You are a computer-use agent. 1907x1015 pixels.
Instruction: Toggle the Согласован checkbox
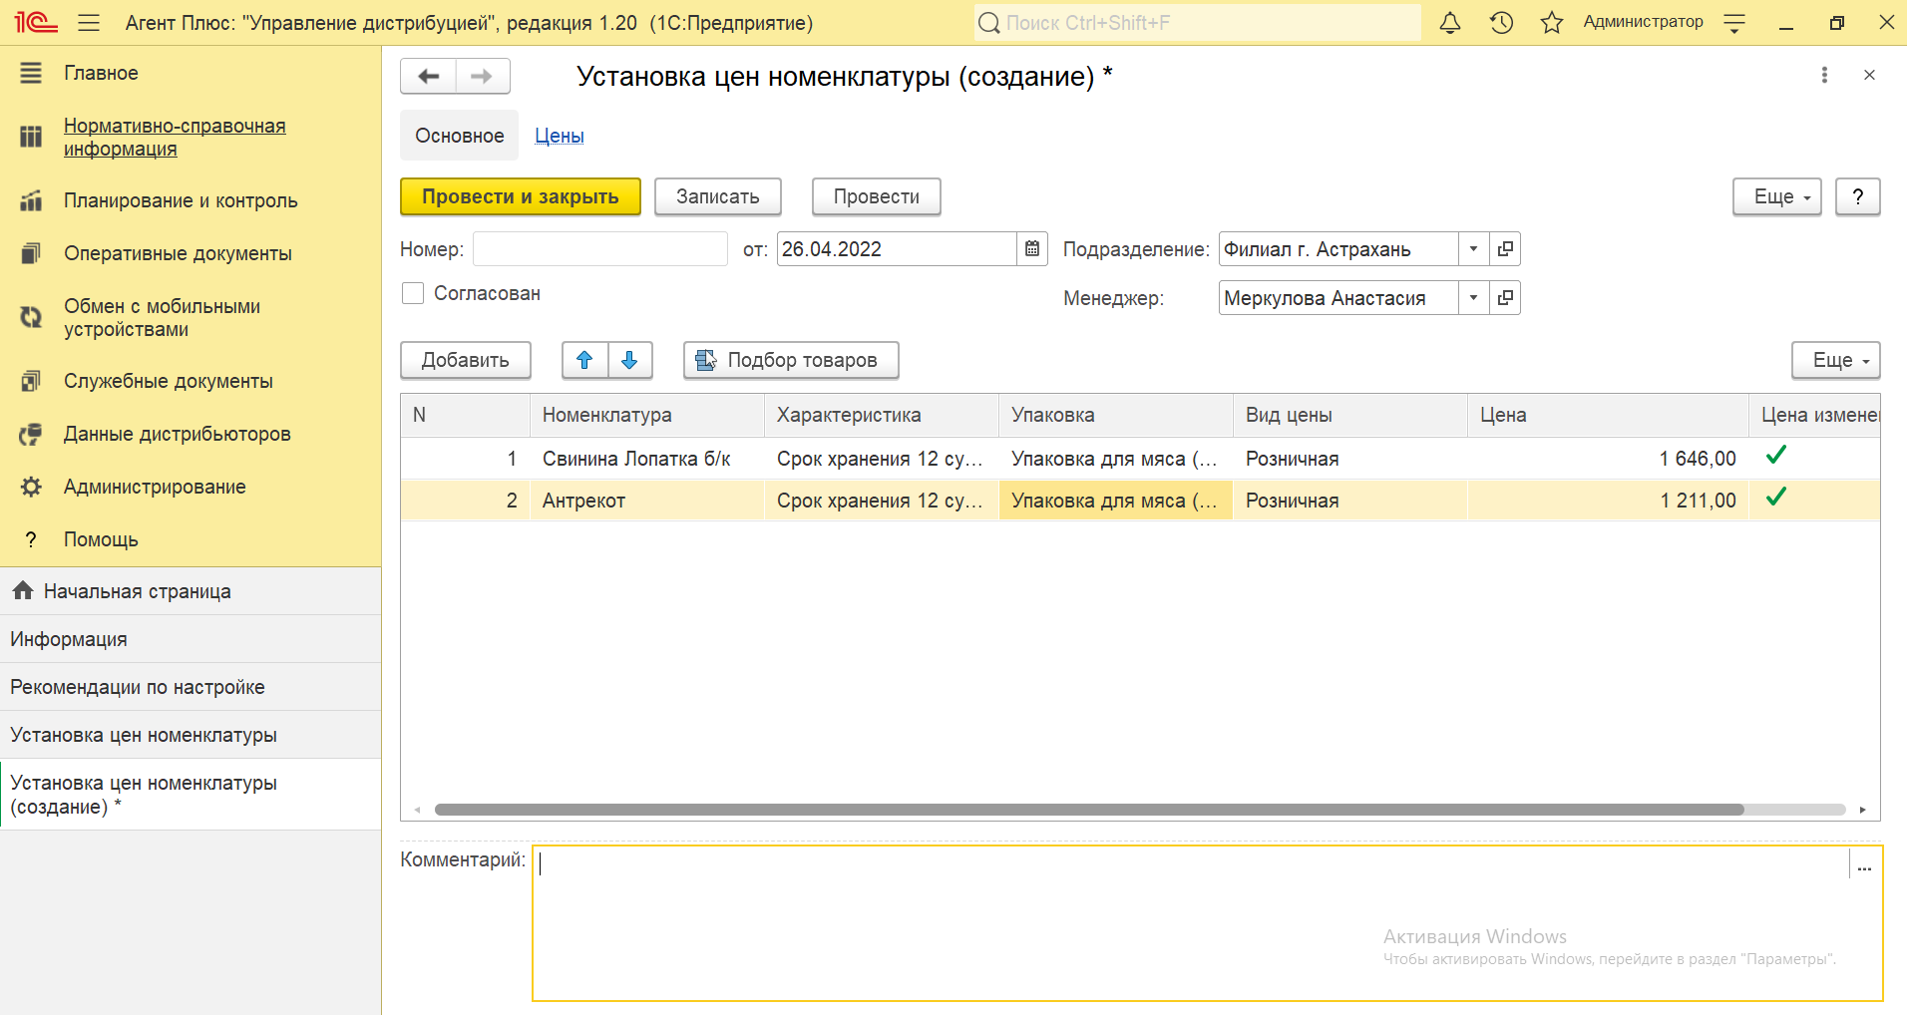pyautogui.click(x=413, y=293)
